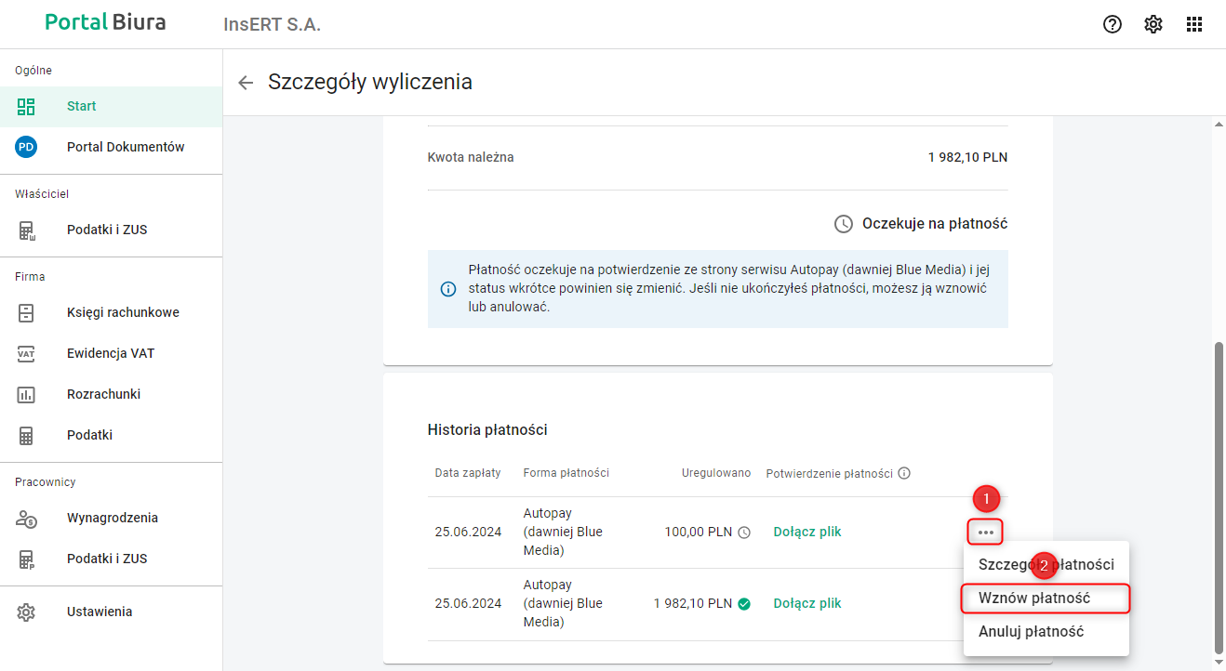Click the Księgi rachunkowe icon
The width and height of the screenshot is (1226, 671).
click(26, 312)
